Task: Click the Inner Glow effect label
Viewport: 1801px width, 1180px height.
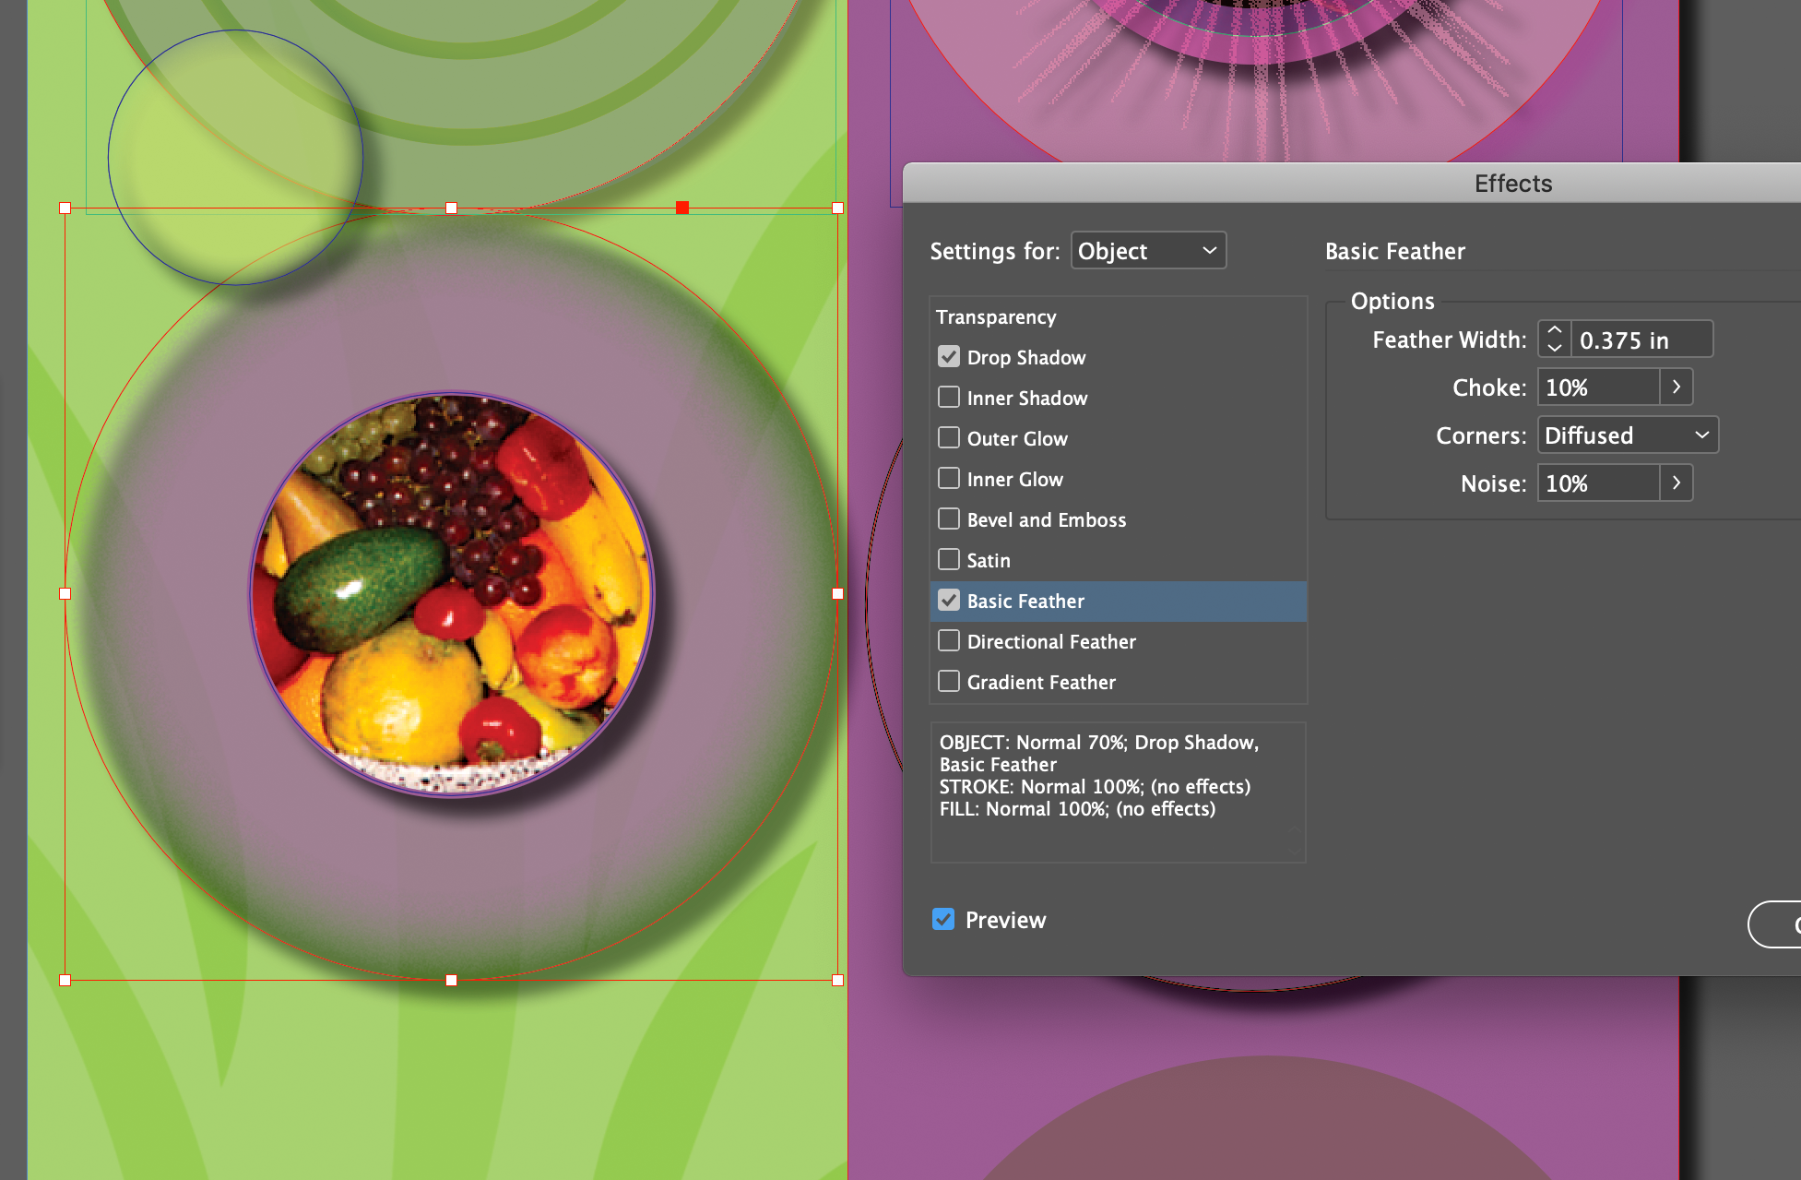Action: click(1015, 480)
